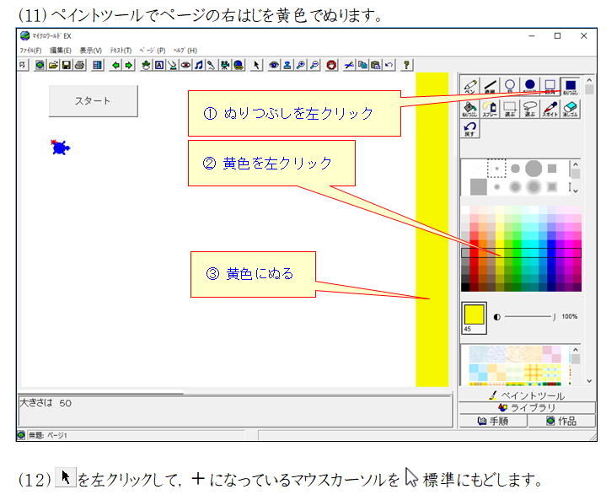
Task: Click the stamp toolbar icon
Action: coord(287,65)
